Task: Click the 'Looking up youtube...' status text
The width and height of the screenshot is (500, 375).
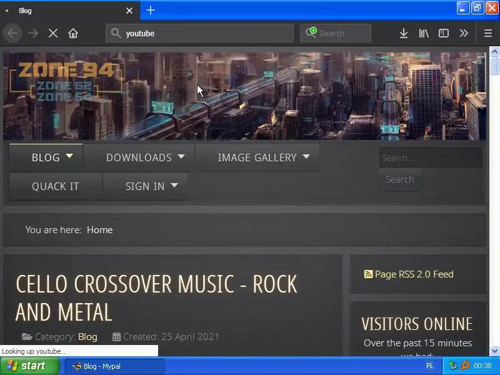Action: (x=34, y=351)
